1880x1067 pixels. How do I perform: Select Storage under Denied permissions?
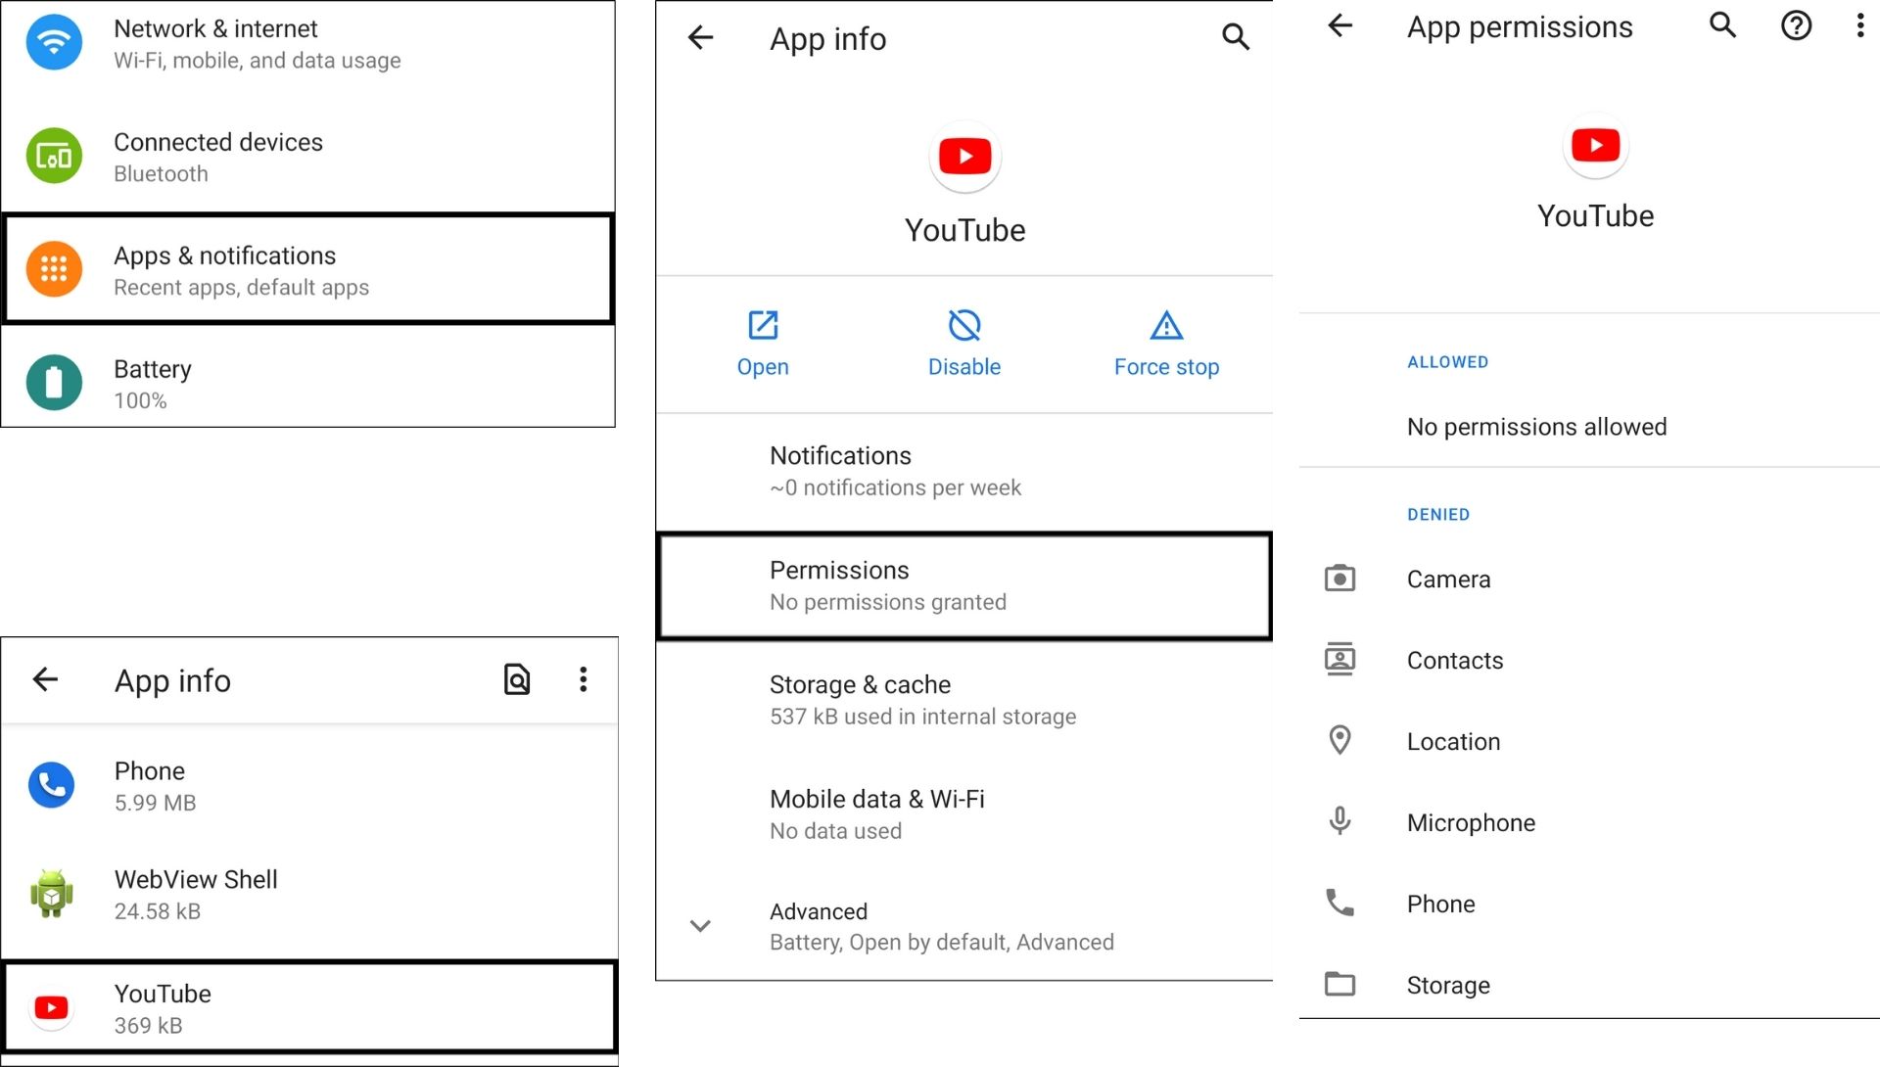point(1589,984)
